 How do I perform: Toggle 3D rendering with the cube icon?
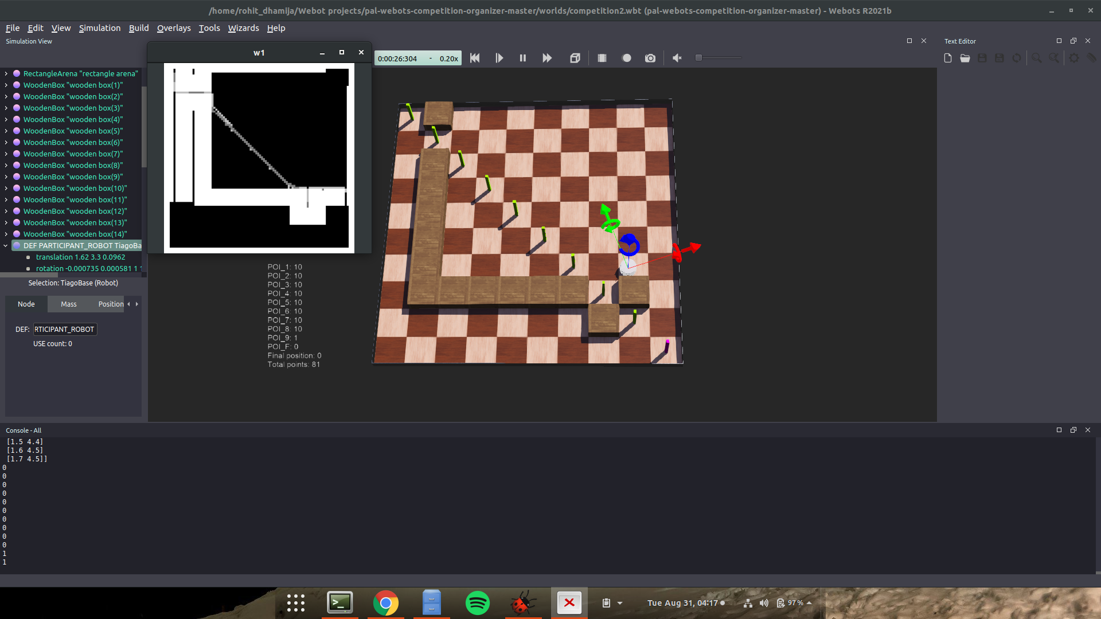click(575, 58)
